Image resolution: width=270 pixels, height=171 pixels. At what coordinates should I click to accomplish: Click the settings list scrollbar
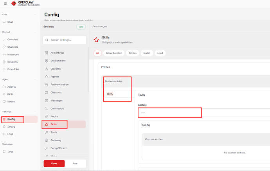[88, 69]
